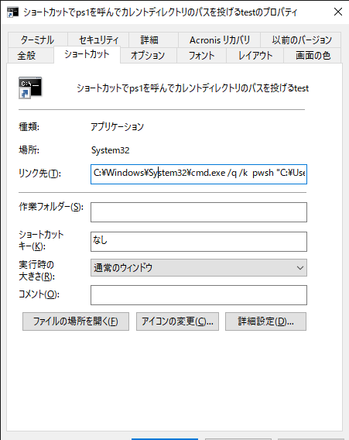
Task: Open the セキュリティ tab
Action: 98,40
